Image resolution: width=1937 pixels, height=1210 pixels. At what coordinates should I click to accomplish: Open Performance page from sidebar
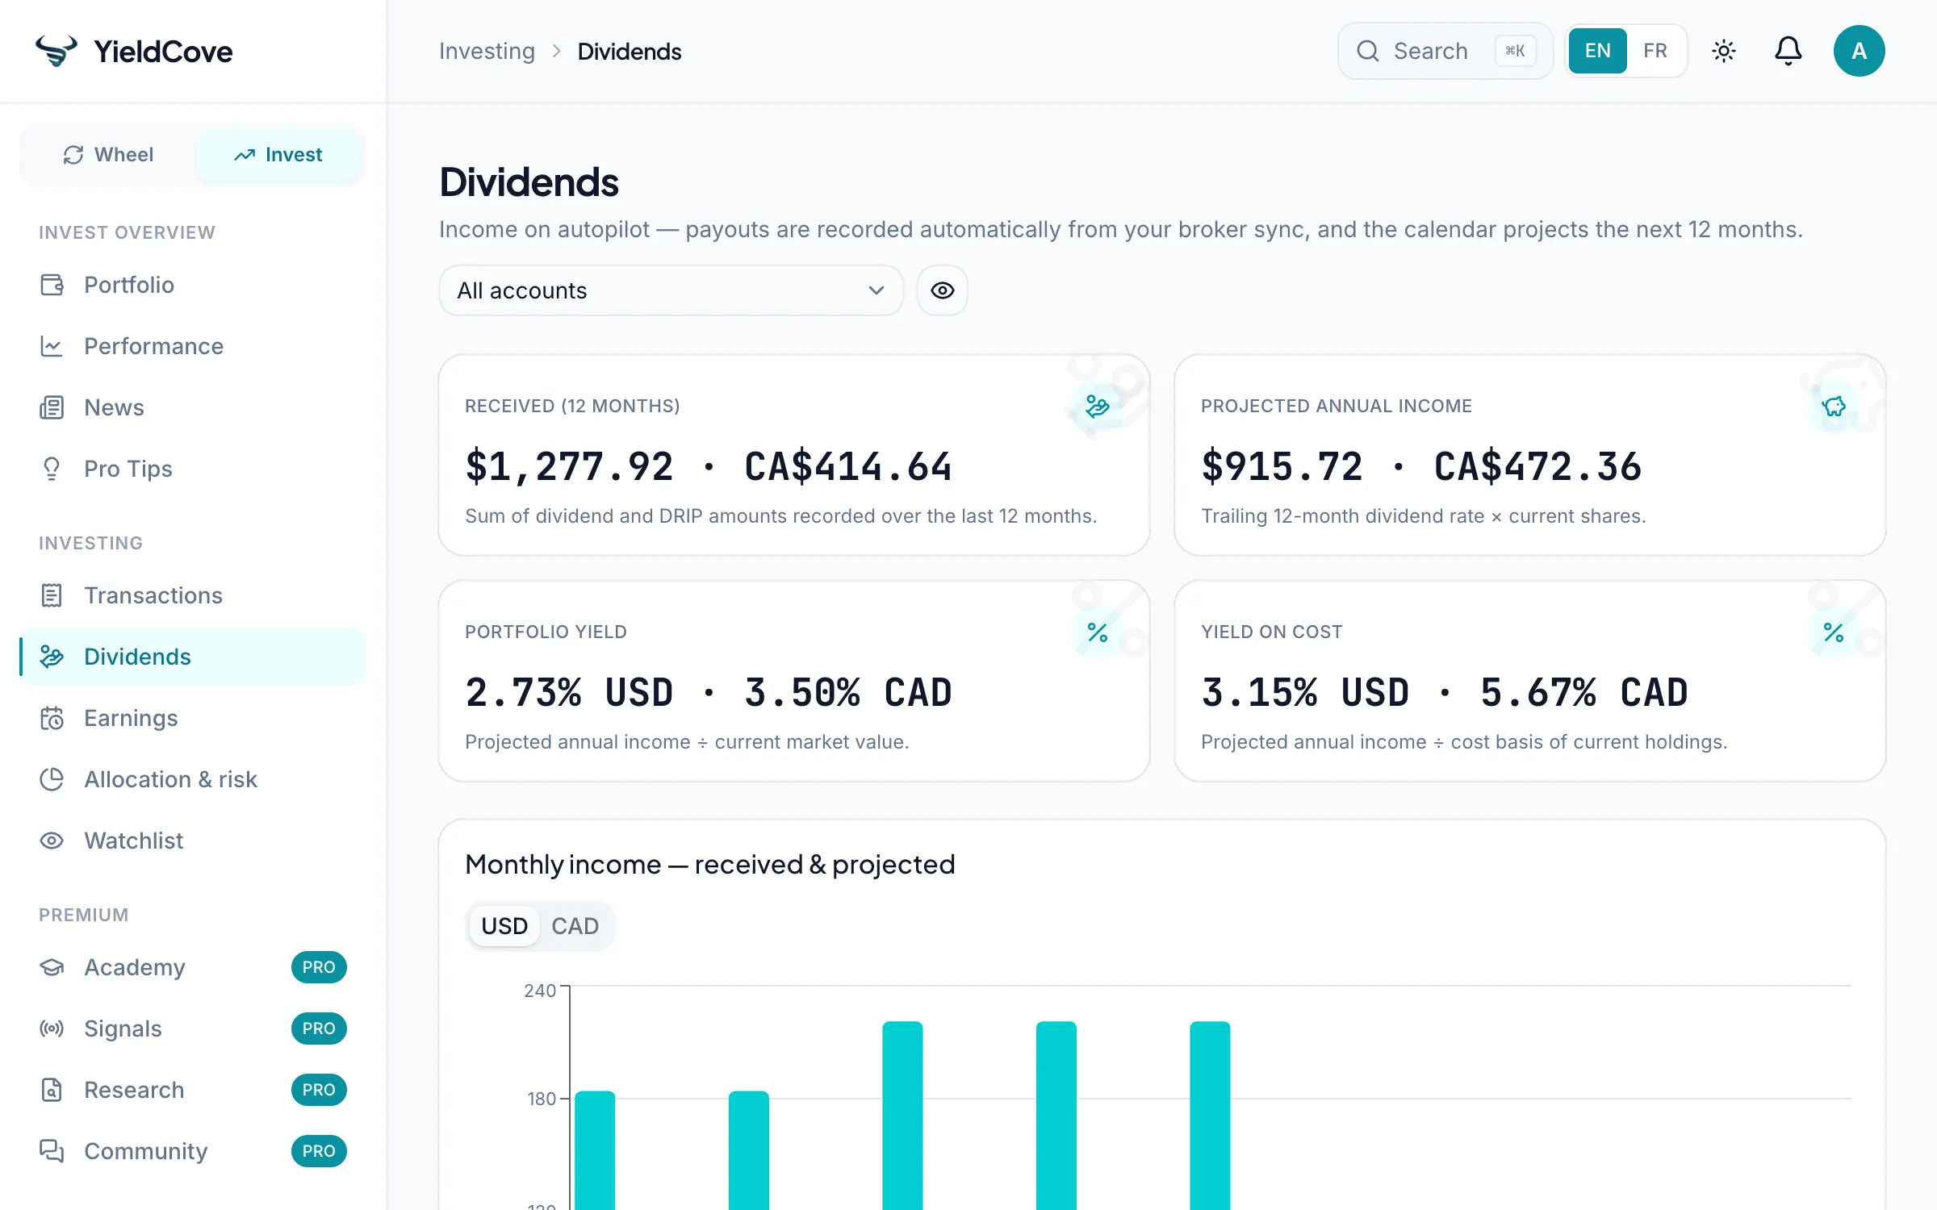click(x=193, y=346)
